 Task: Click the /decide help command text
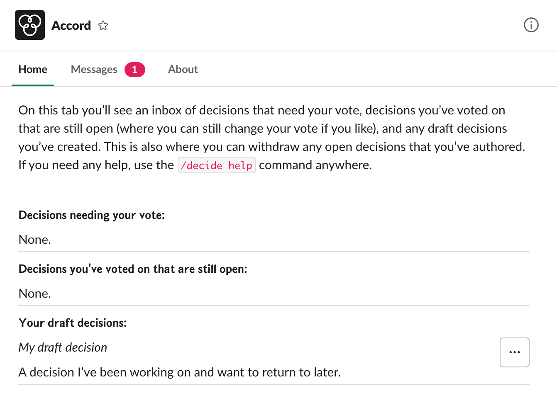216,165
